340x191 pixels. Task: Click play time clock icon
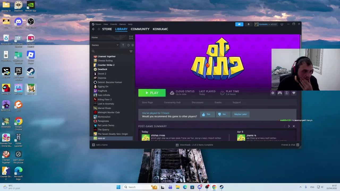(x=222, y=93)
